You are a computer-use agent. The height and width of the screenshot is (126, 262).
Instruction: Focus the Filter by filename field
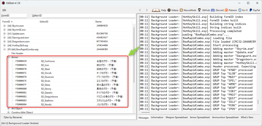79,117
